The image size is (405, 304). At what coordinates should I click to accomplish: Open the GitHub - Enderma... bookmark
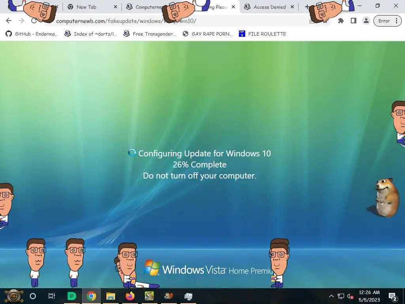[x=32, y=34]
